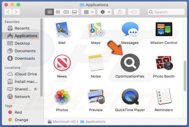This screenshot has height=127, width=189.
Task: Switch to gallery view
Action: pyautogui.click(x=74, y=12)
